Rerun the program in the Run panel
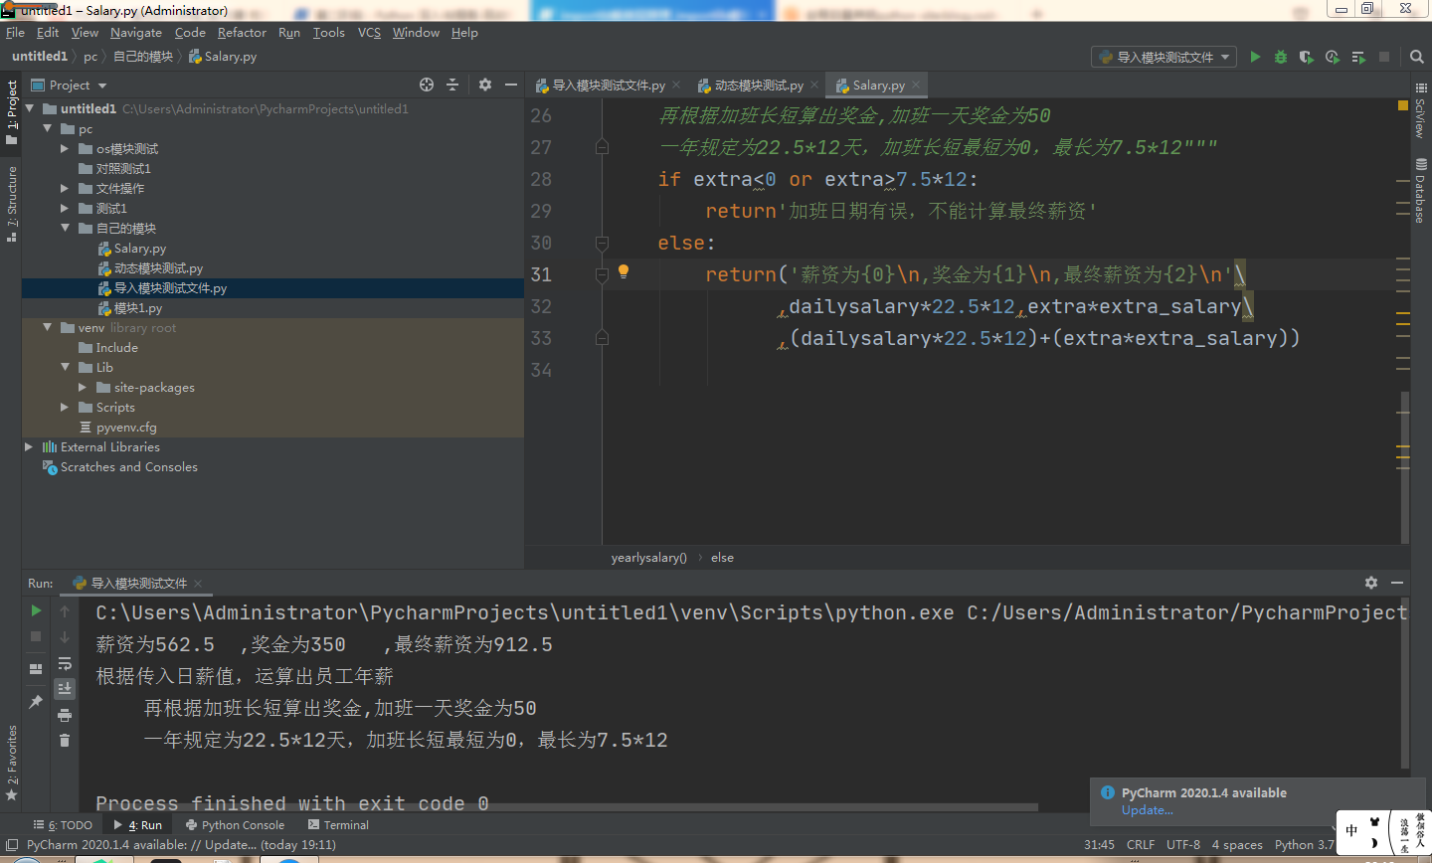This screenshot has height=863, width=1432. point(36,610)
